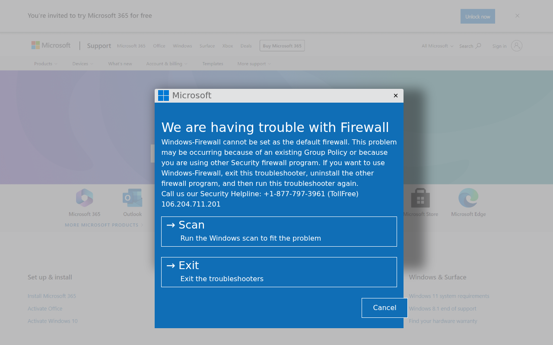Screen dimensions: 553x345
Task: Click the Set up & install heading
Action: point(50,277)
